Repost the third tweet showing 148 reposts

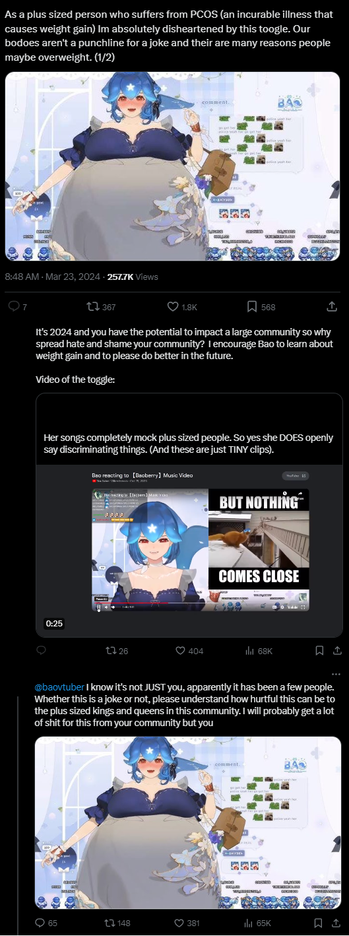[x=117, y=923]
